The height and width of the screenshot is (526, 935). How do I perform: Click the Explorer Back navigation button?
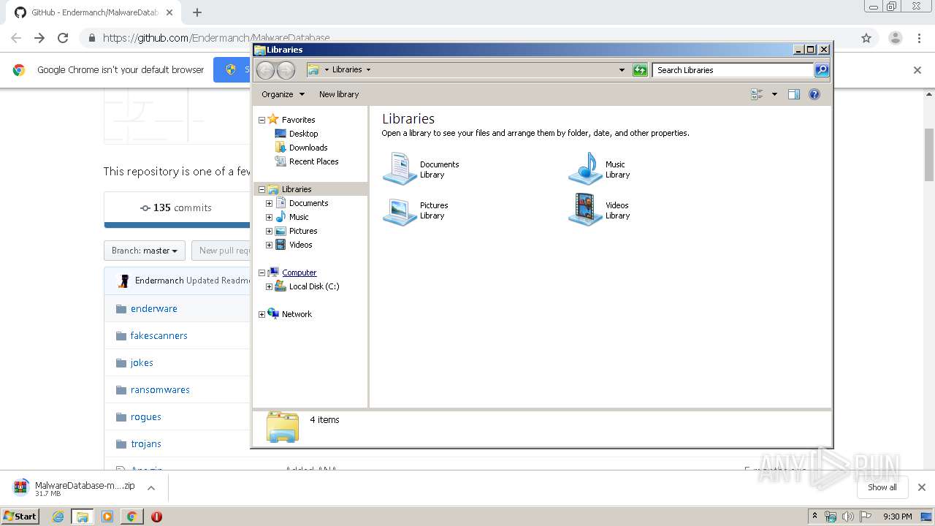pos(266,70)
